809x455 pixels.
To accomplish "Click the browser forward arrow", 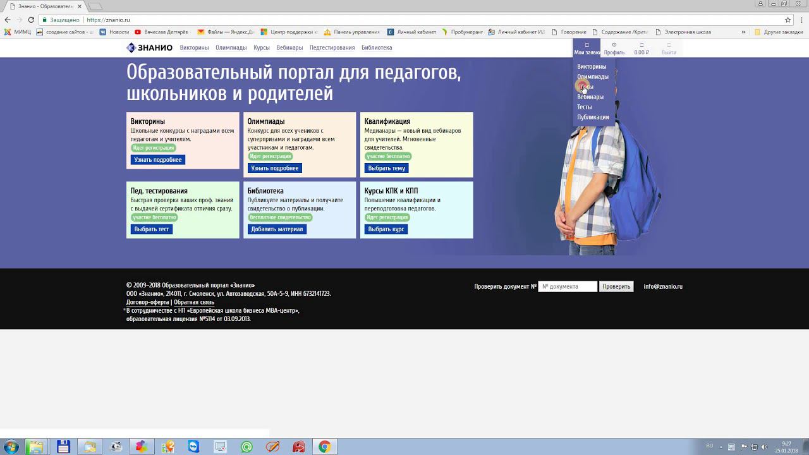I will tap(19, 20).
